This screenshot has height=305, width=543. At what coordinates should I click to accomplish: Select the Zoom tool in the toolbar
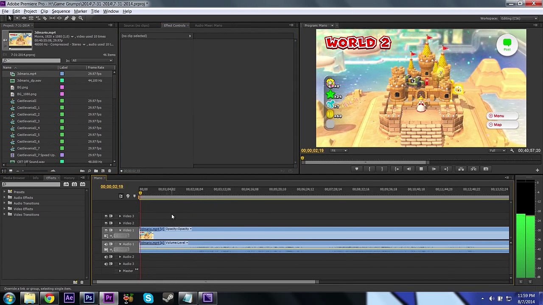(x=81, y=18)
